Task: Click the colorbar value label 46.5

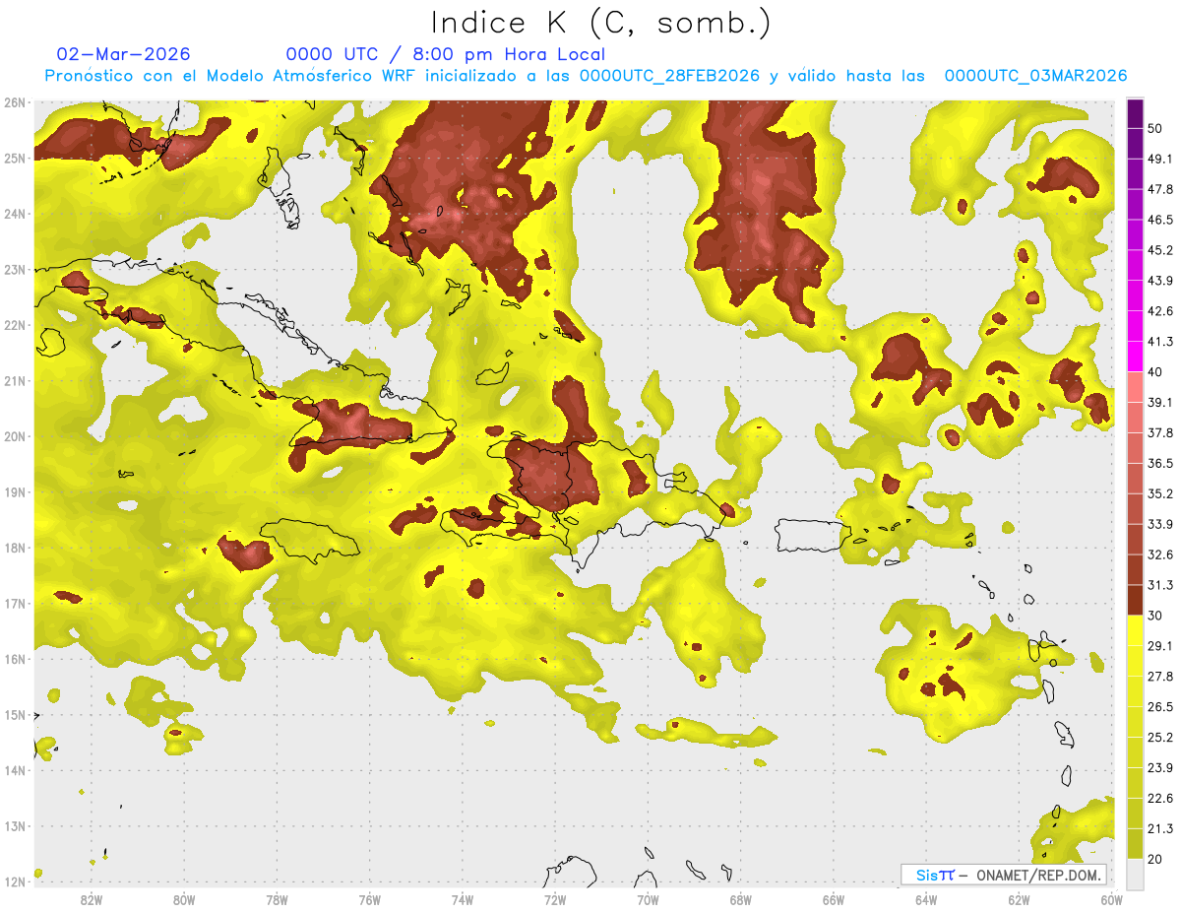Action: click(1160, 220)
